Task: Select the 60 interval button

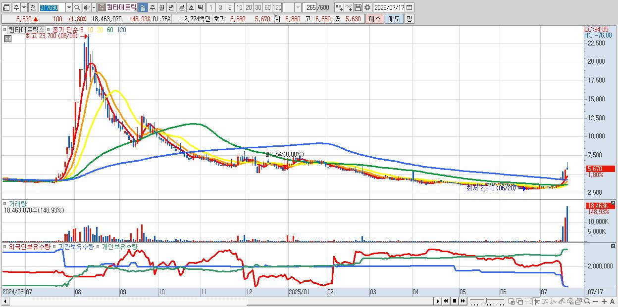Action: click(x=267, y=8)
